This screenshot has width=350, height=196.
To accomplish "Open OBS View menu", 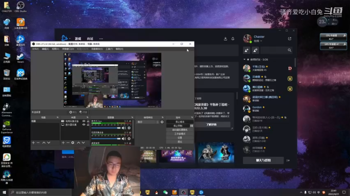I will tap(56, 49).
